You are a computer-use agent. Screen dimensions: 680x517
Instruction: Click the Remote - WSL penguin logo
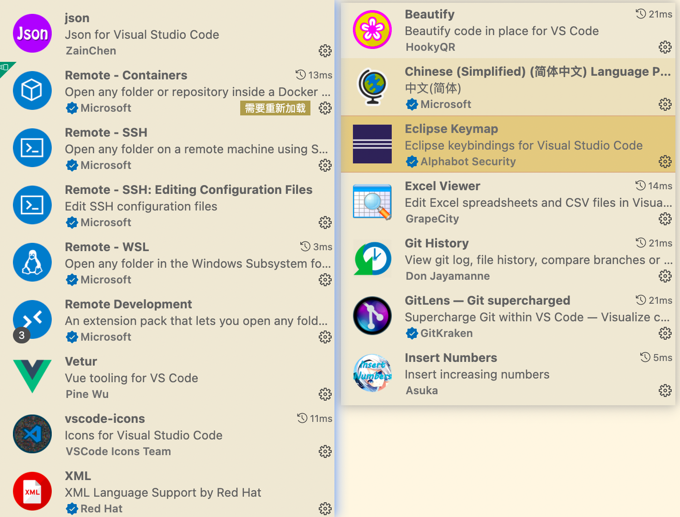coord(32,262)
